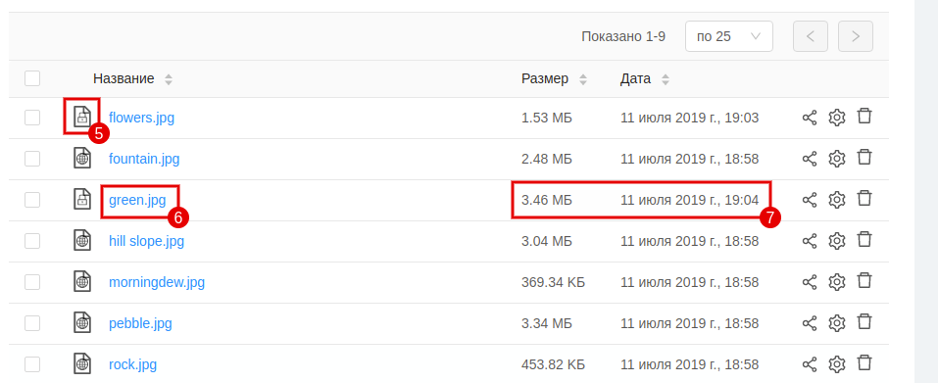Viewport: 938px width, 383px height.
Task: Open settings gear for morningdew.jpg
Action: point(836,282)
